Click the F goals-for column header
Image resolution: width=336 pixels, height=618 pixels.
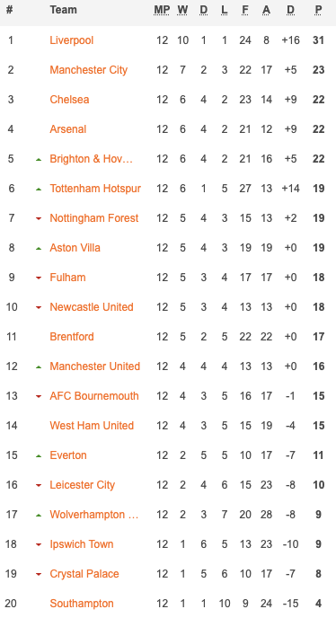[x=245, y=10]
